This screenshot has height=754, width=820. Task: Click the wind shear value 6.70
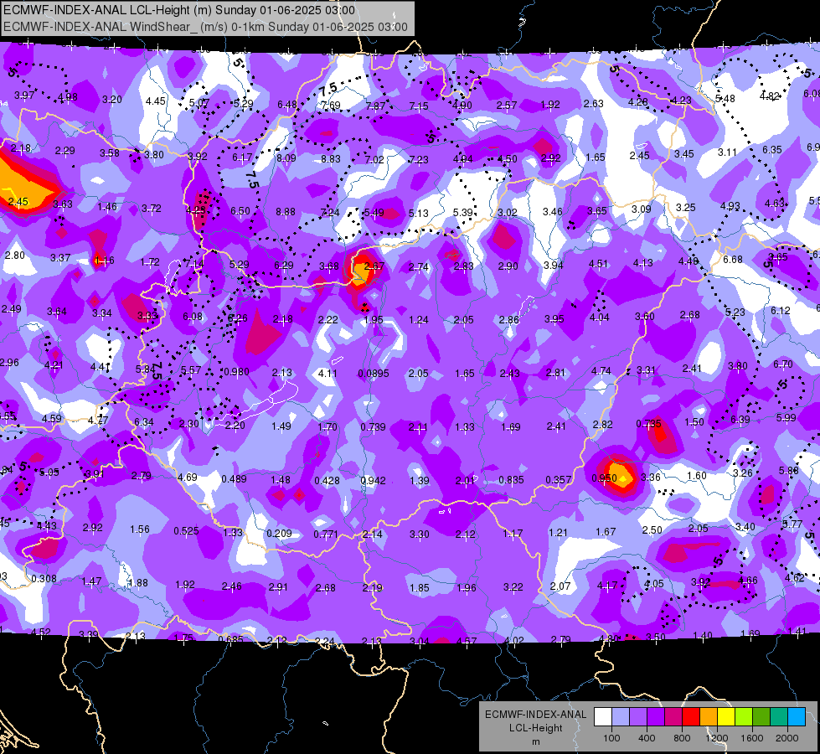click(x=783, y=364)
